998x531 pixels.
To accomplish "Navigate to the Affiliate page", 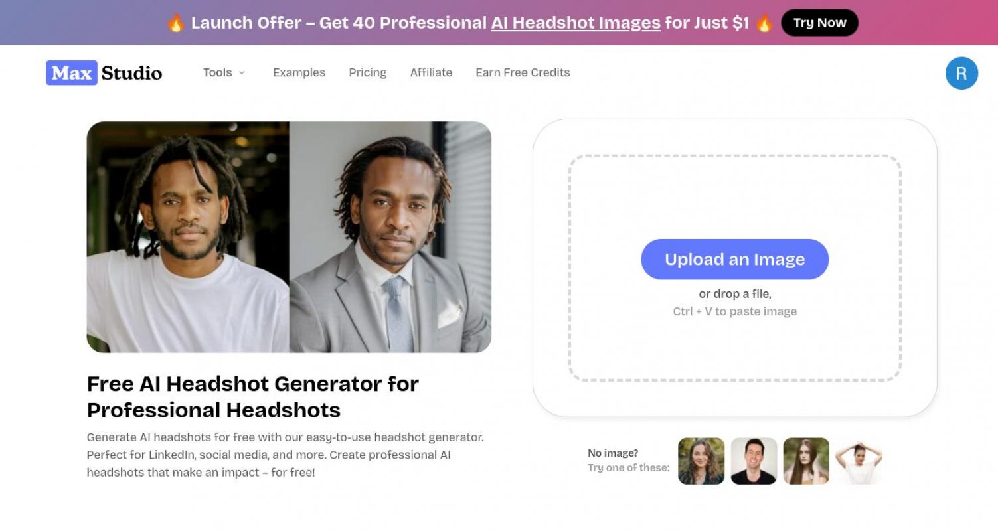I will coord(431,72).
